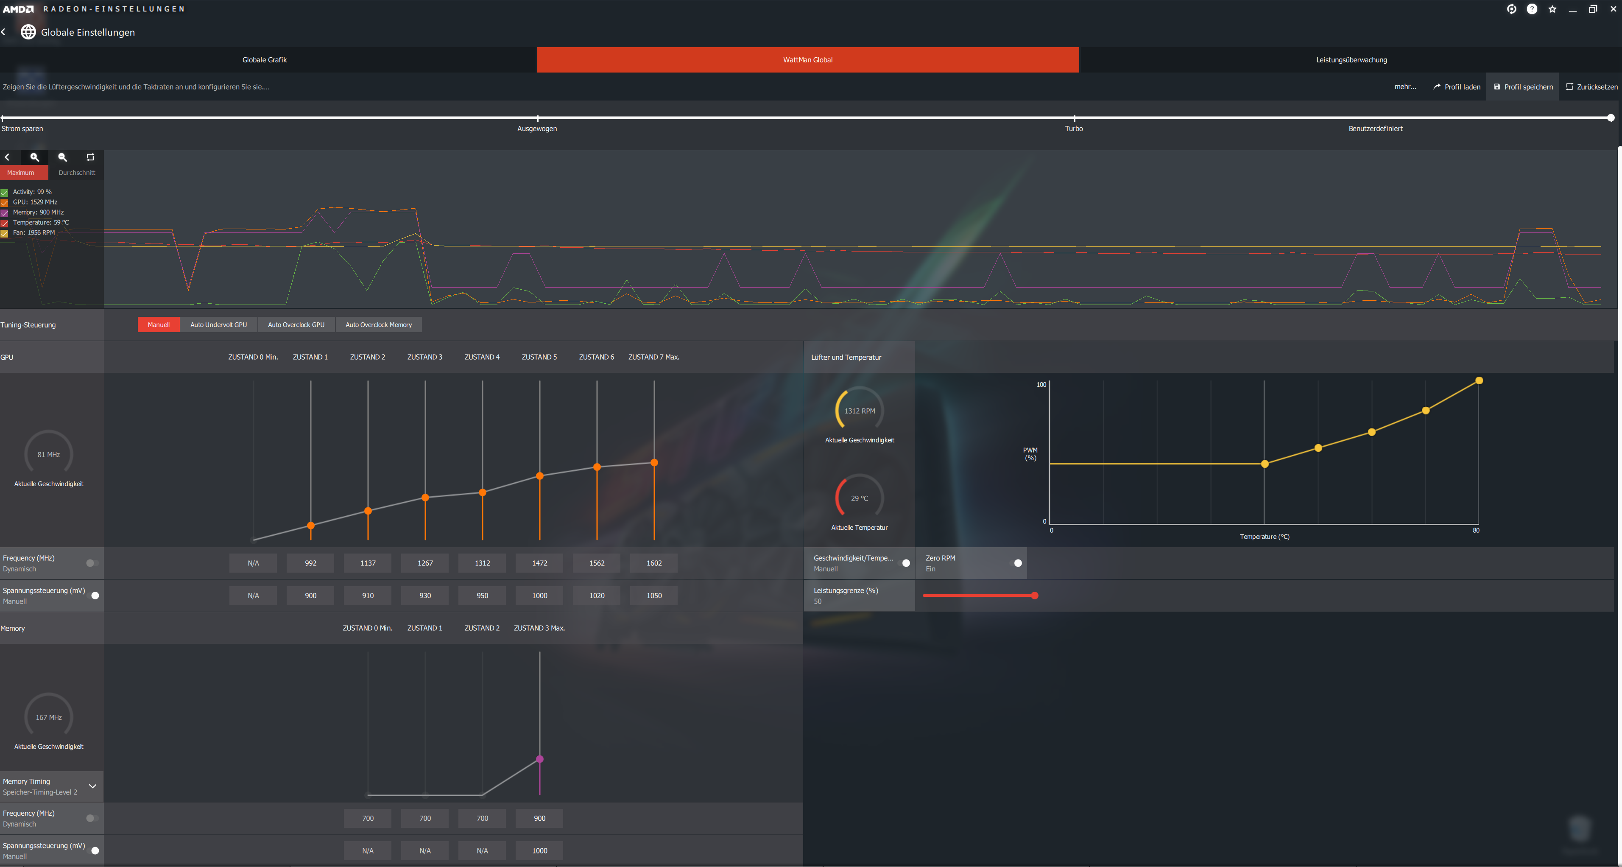Edit GPU Zustand 4 frequency field 1312
Screen dimensions: 1622x867
[x=482, y=564]
